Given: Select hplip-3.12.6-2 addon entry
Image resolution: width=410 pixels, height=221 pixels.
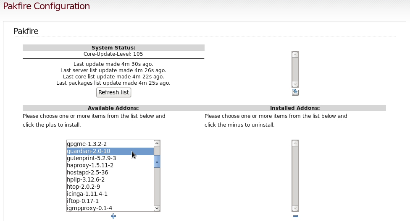Looking at the screenshot, I should pyautogui.click(x=110, y=179).
